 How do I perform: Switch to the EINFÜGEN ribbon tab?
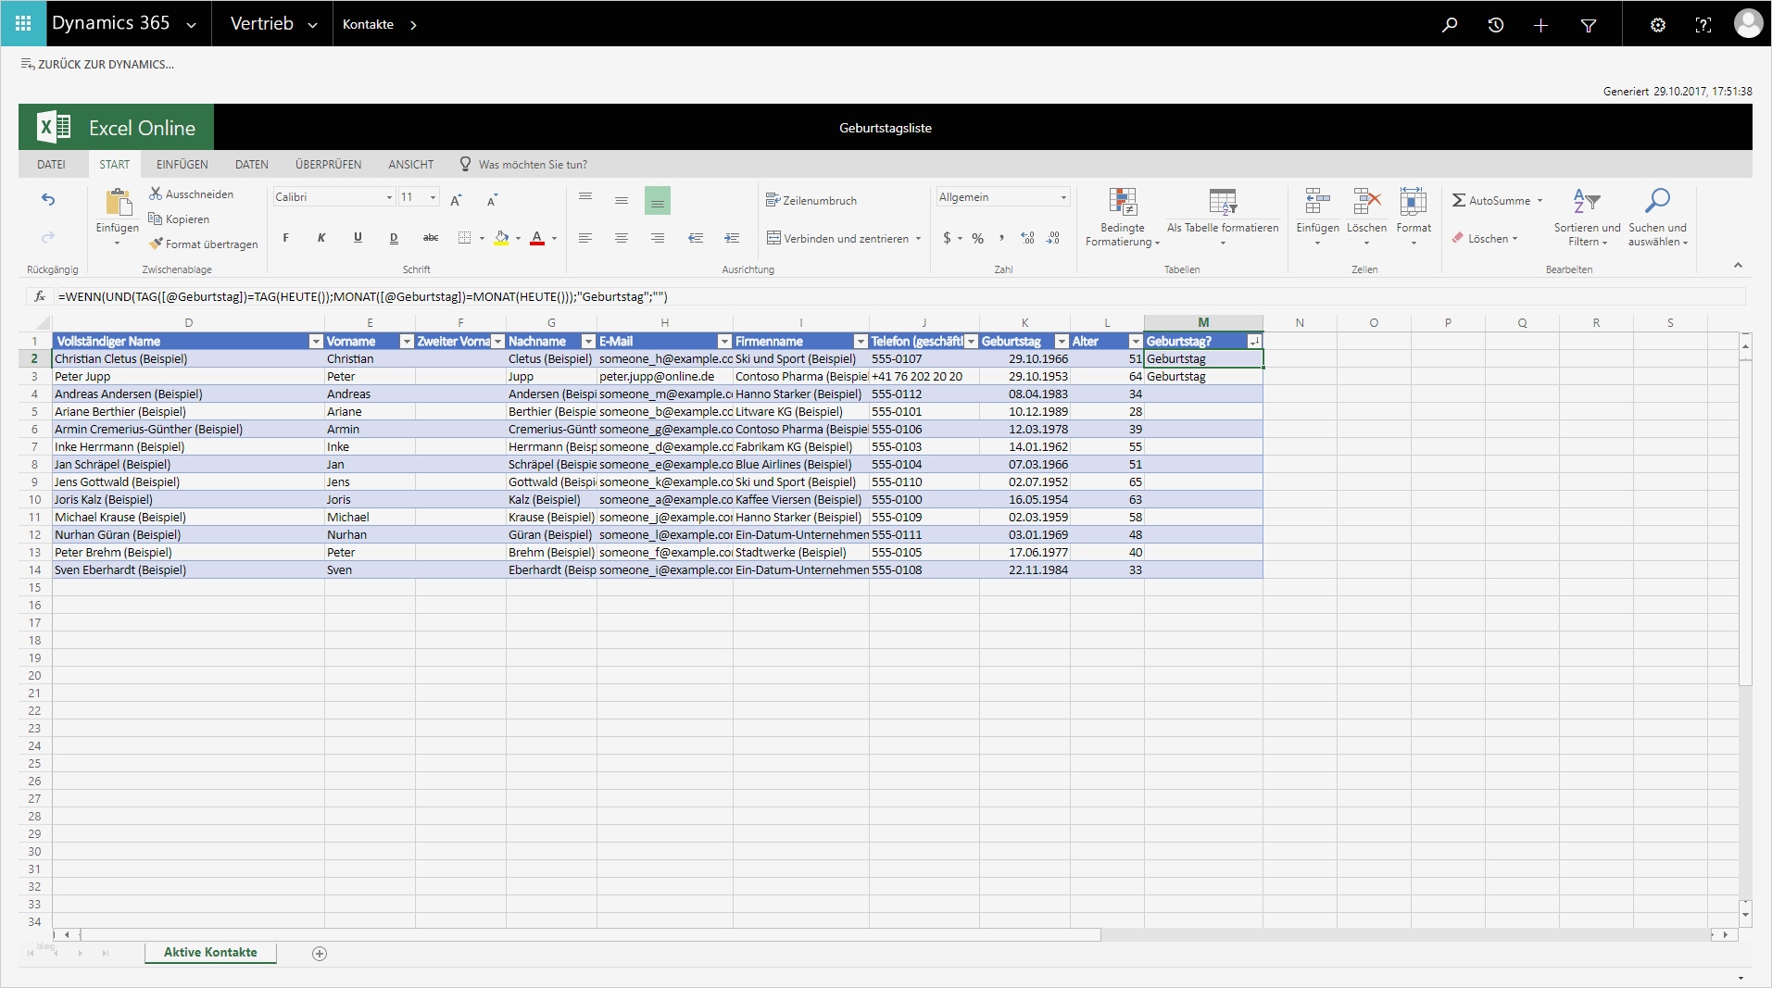182,165
